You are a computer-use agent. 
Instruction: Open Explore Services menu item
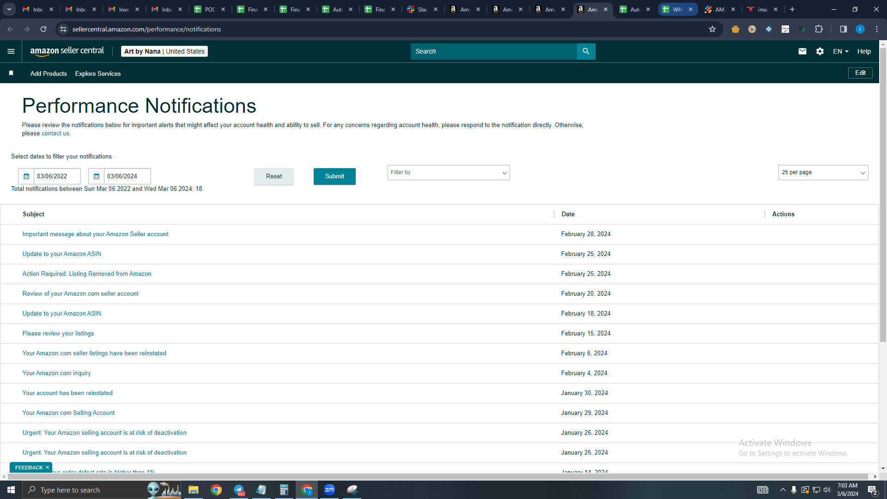pos(98,73)
